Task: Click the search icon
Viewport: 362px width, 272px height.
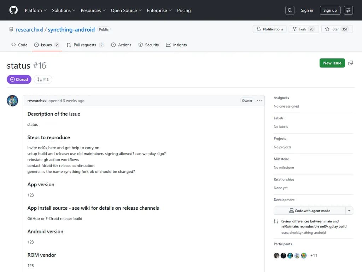Action: (290, 10)
